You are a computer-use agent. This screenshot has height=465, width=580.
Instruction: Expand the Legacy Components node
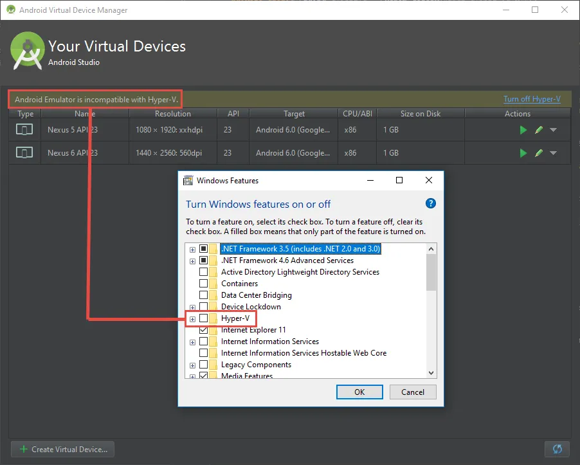pyautogui.click(x=192, y=365)
